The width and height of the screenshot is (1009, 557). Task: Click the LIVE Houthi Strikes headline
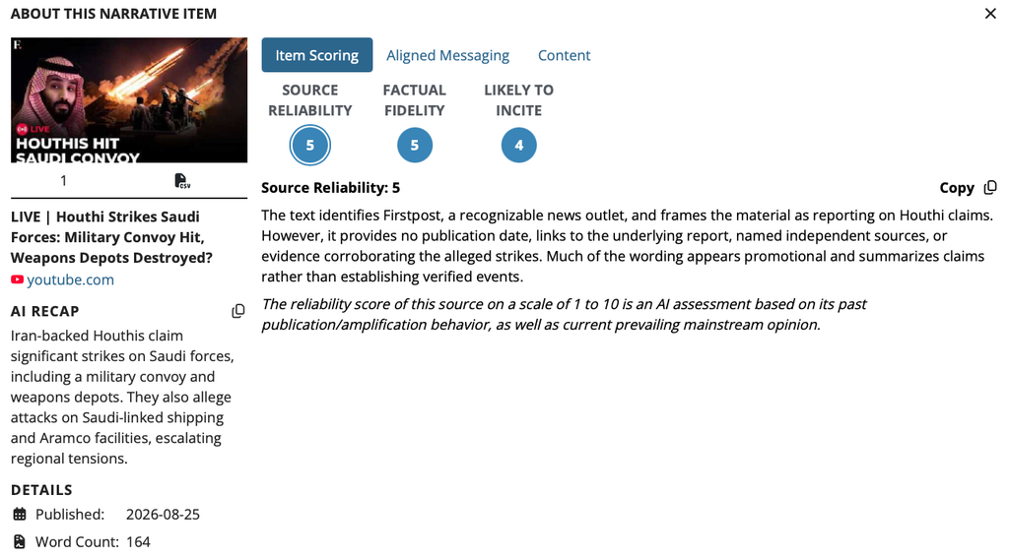point(112,237)
